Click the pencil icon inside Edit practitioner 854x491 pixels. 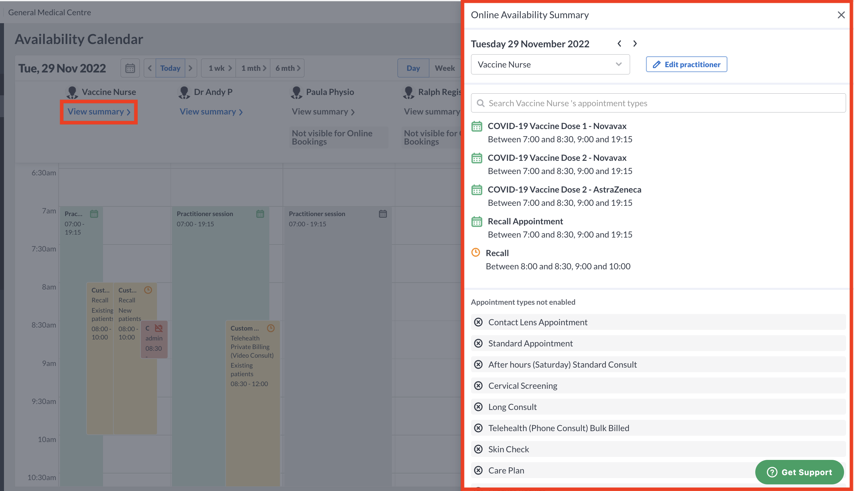[656, 64]
